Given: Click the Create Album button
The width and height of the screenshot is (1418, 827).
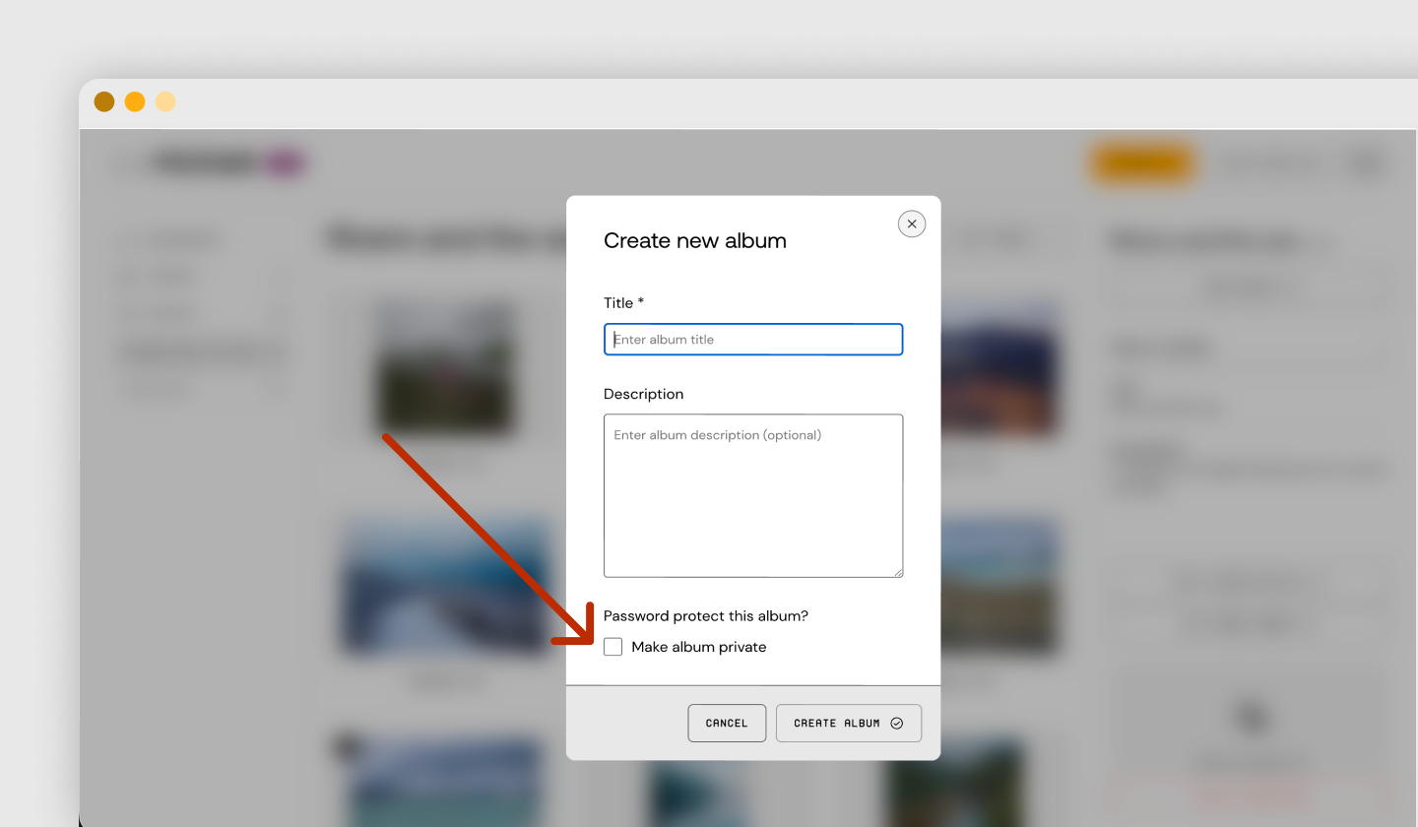Looking at the screenshot, I should (x=849, y=723).
